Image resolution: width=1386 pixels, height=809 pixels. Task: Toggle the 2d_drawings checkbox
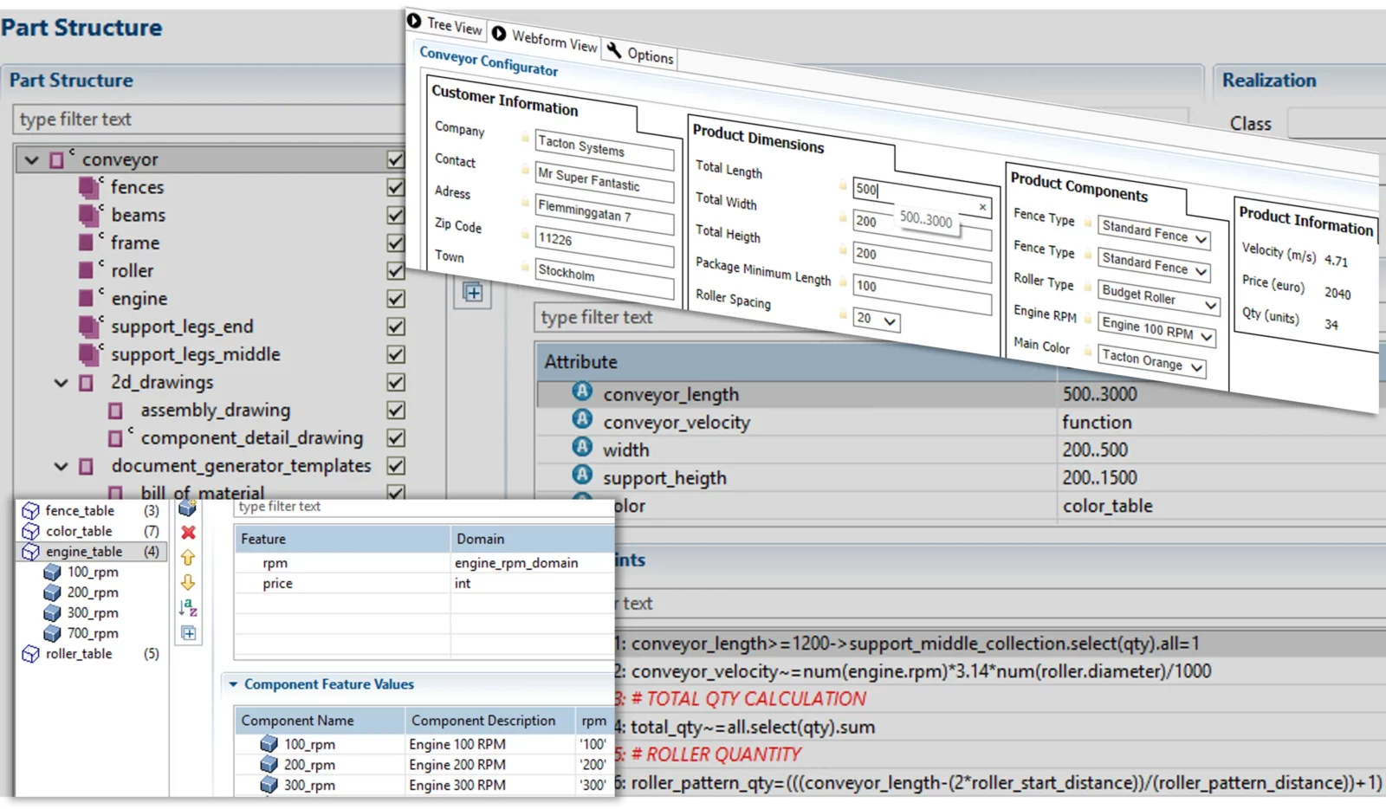396,382
